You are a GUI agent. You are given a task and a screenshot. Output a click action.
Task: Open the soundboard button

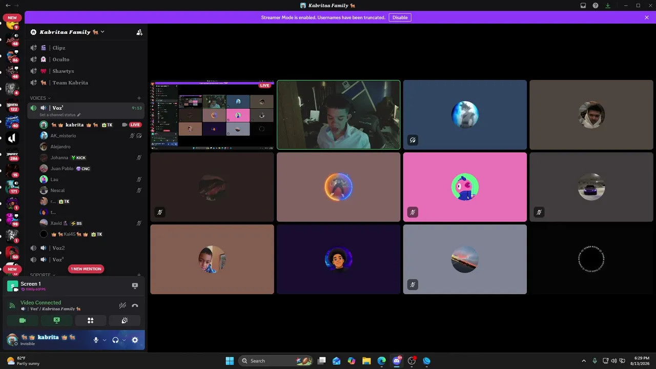point(125,320)
